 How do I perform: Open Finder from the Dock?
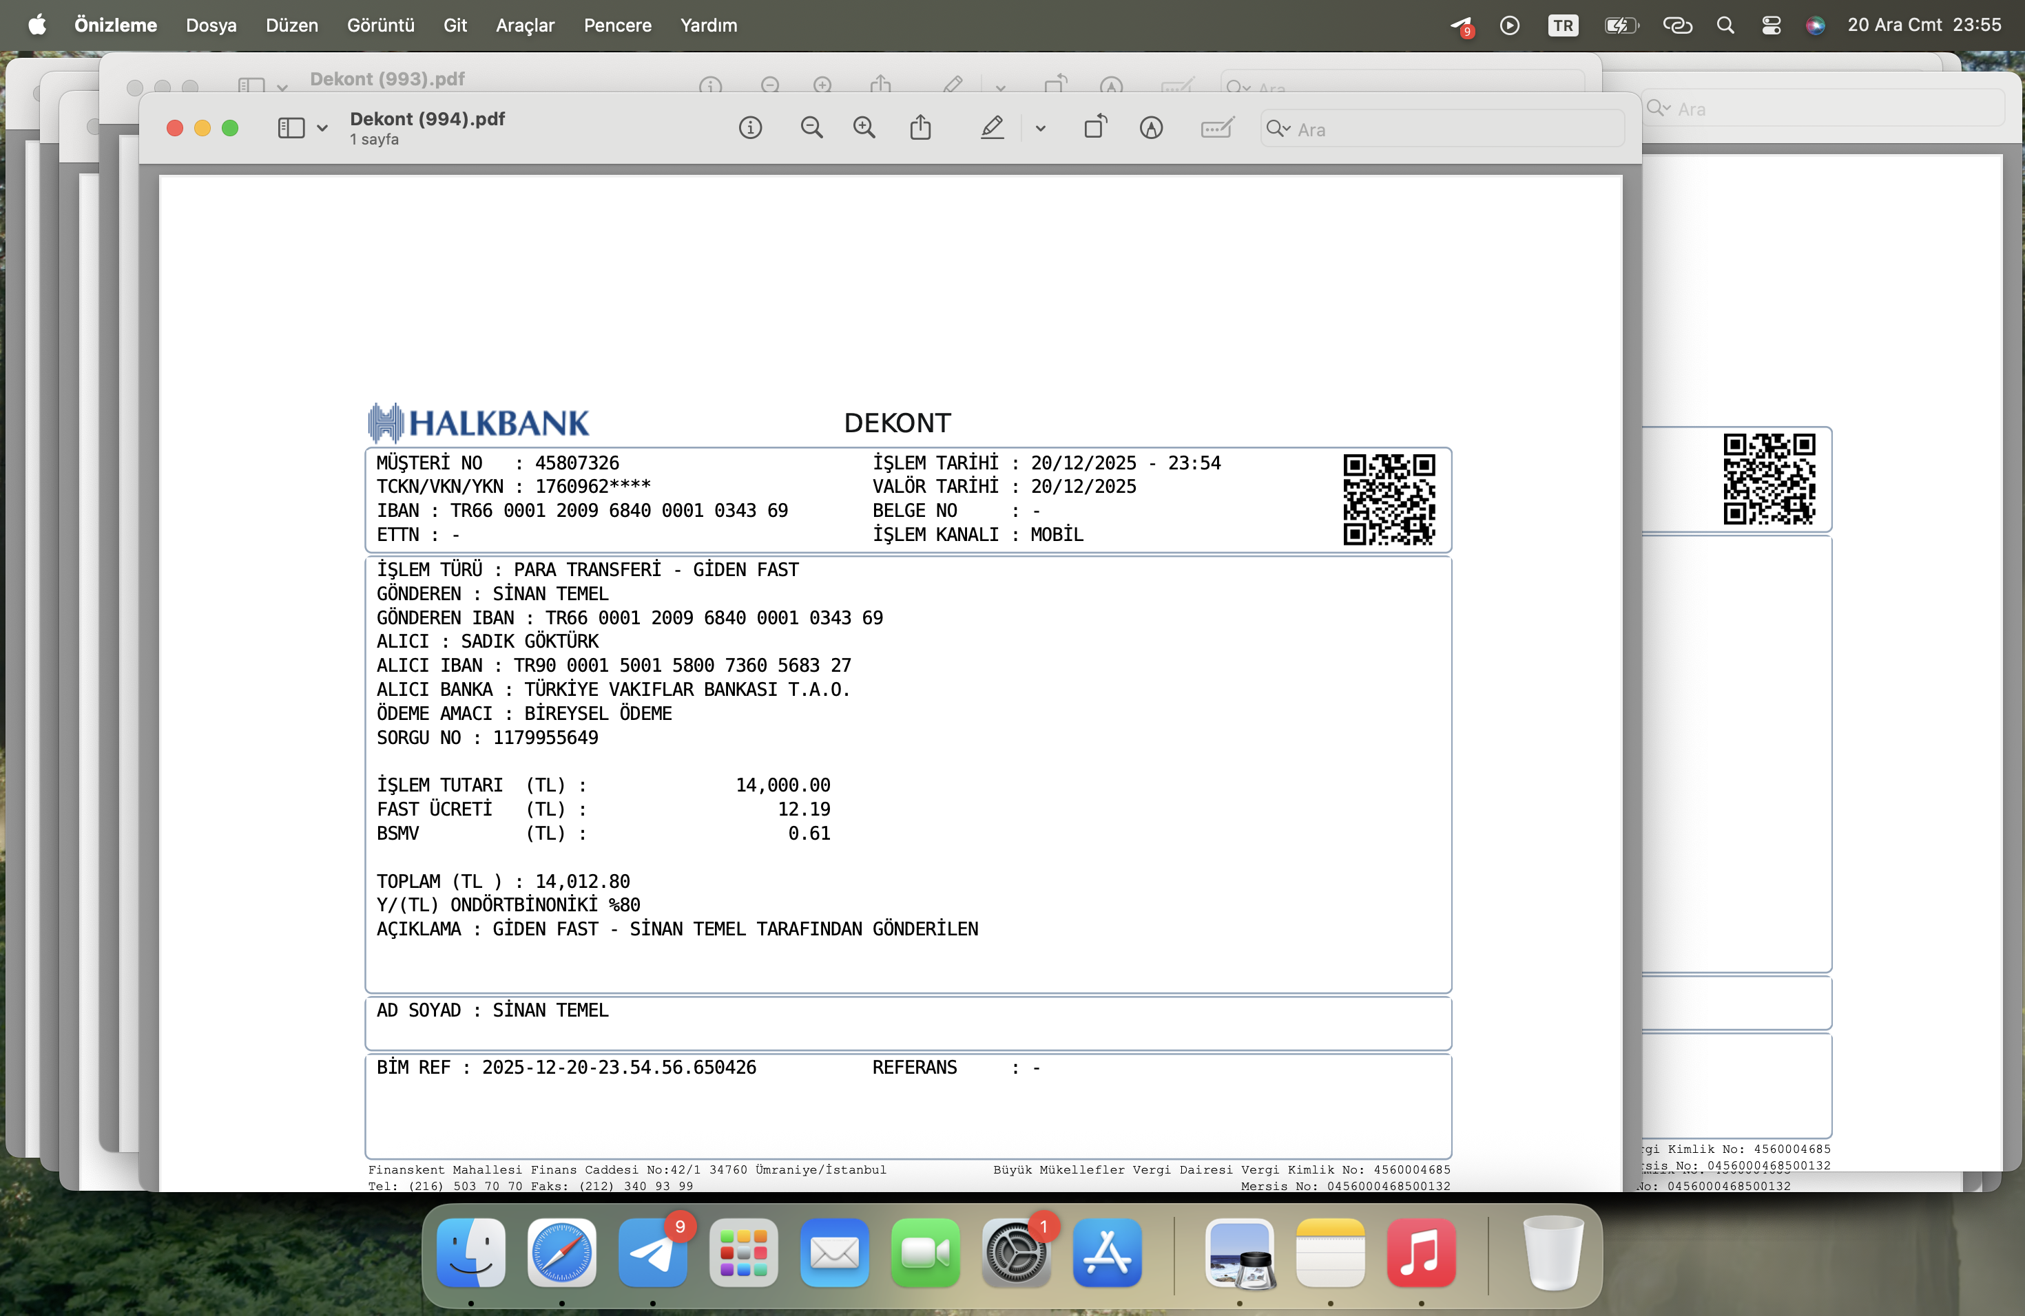470,1252
